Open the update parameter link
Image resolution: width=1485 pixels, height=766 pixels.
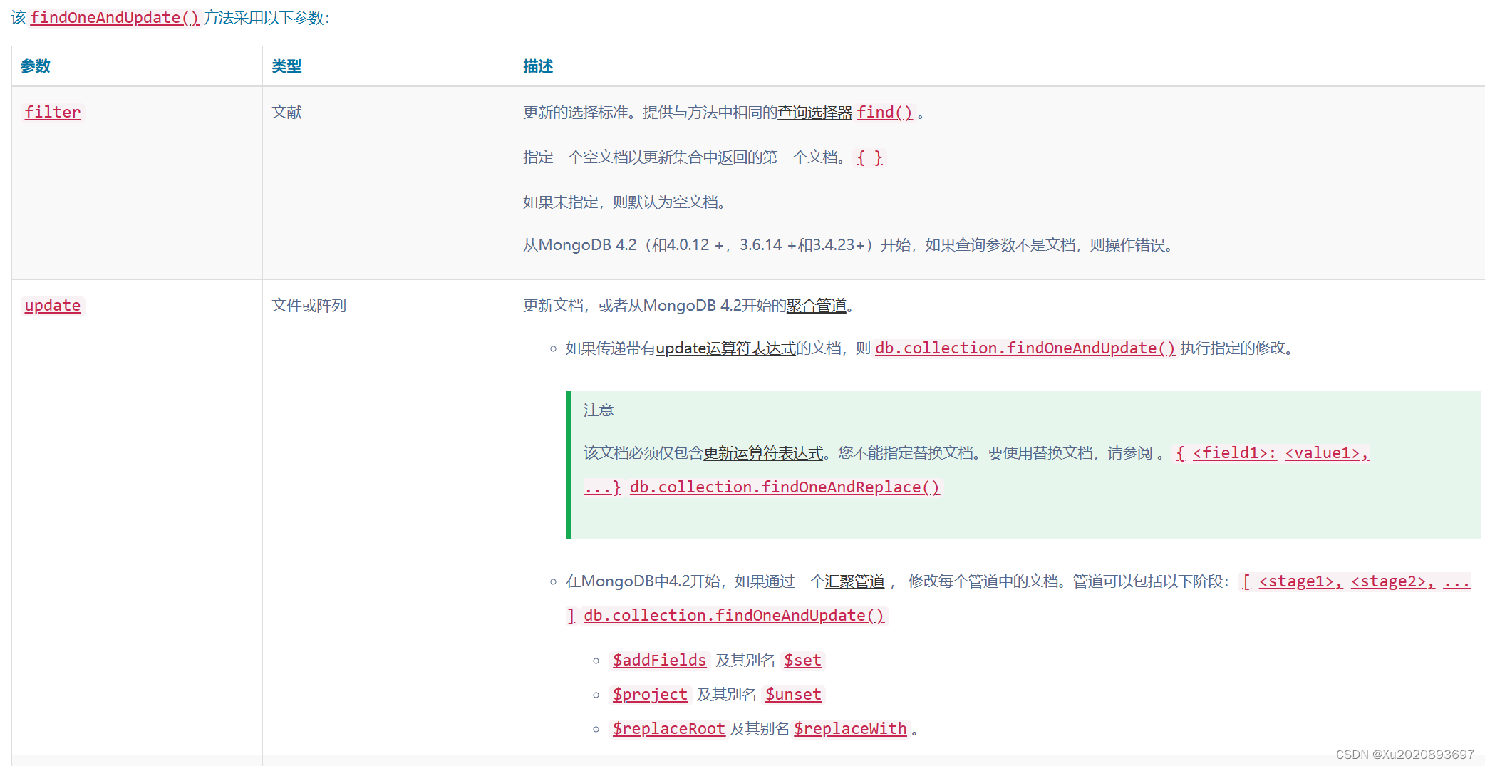tap(52, 305)
